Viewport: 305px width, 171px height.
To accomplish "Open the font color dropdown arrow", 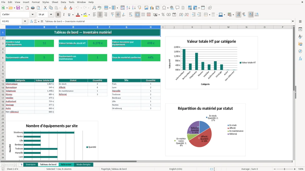I will coord(82,15).
